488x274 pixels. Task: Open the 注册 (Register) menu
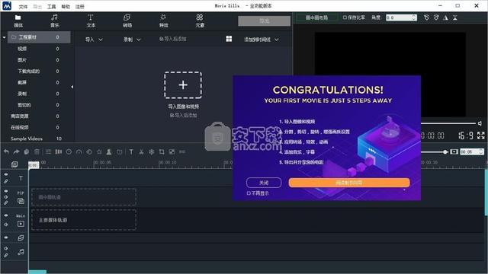tap(80, 6)
